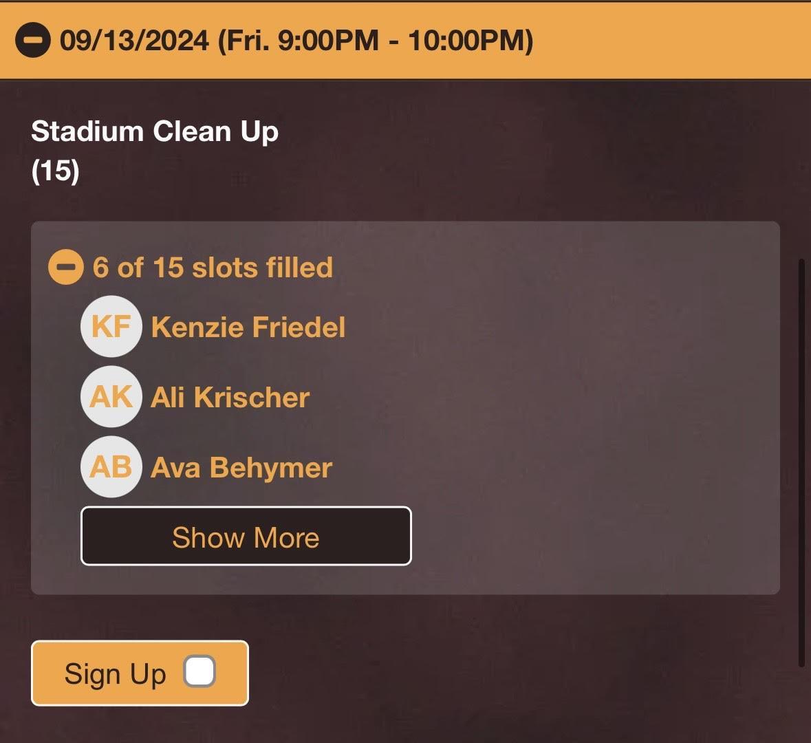Open Ali Krischer's name link
Screen dimensions: 811x743
(230, 398)
